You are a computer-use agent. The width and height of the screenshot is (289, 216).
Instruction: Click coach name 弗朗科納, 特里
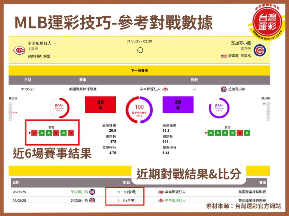39,56
